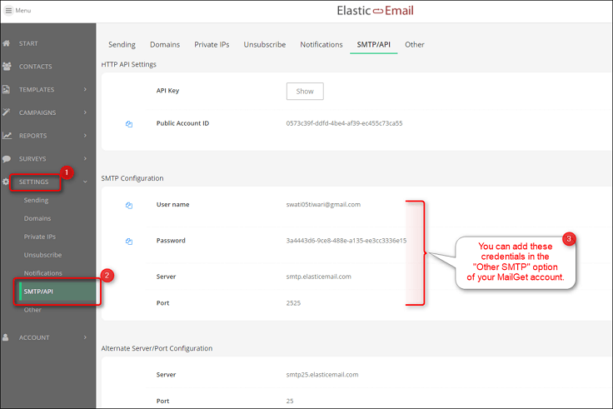
Task: Open Sending under Settings sidebar
Action: pos(36,200)
